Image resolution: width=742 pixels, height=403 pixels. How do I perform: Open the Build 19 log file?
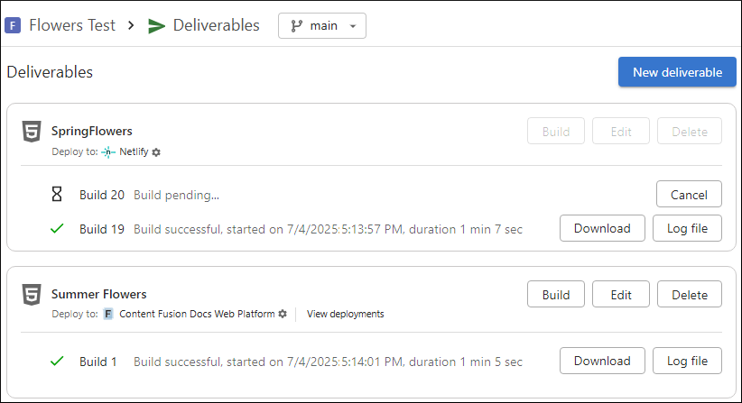click(x=687, y=228)
